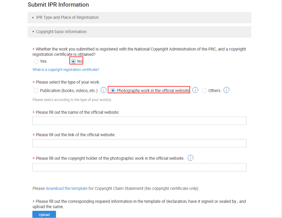Viewport: 282px width, 218px height.
Task: Click info icon beside Publication option
Action: coord(104,90)
